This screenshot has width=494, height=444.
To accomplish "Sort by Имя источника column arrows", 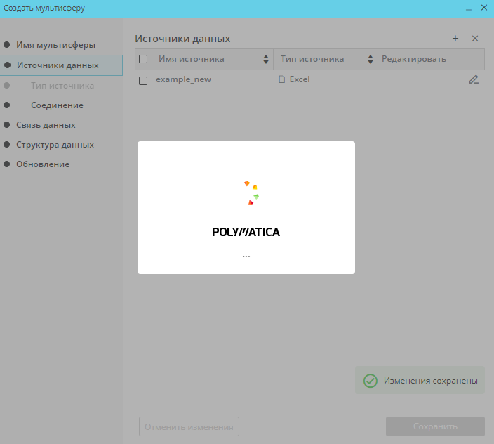I will [x=266, y=59].
